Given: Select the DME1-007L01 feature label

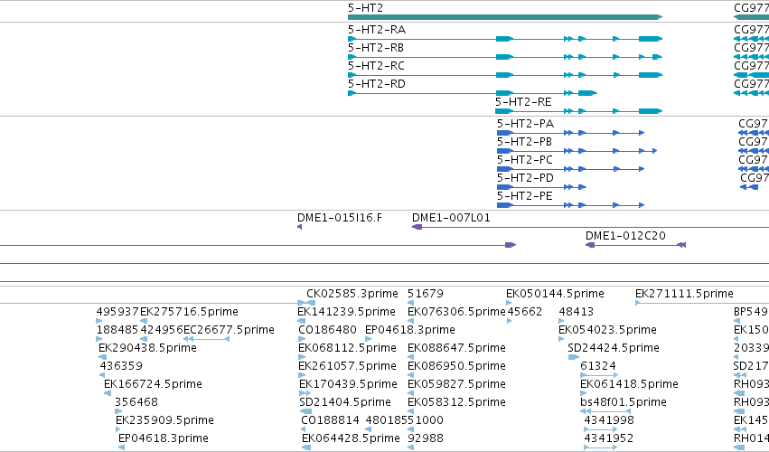Looking at the screenshot, I should tap(451, 218).
